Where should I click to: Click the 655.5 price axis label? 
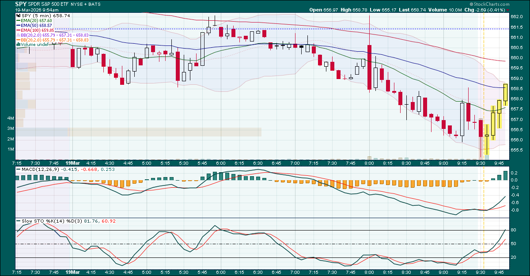click(x=517, y=150)
